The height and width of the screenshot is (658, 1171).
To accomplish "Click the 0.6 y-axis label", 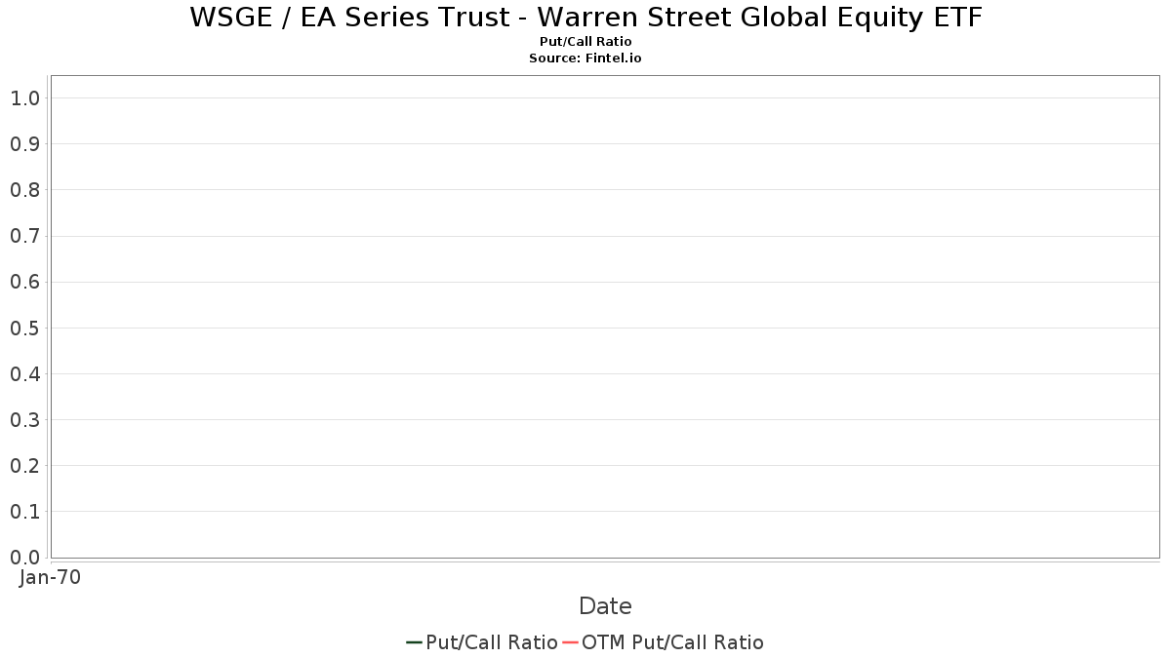I will (24, 282).
